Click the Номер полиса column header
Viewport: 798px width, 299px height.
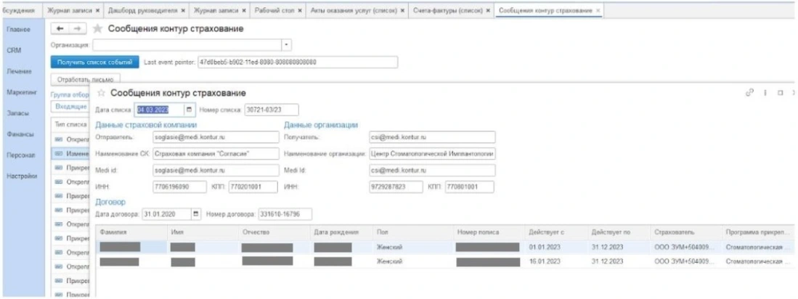489,232
